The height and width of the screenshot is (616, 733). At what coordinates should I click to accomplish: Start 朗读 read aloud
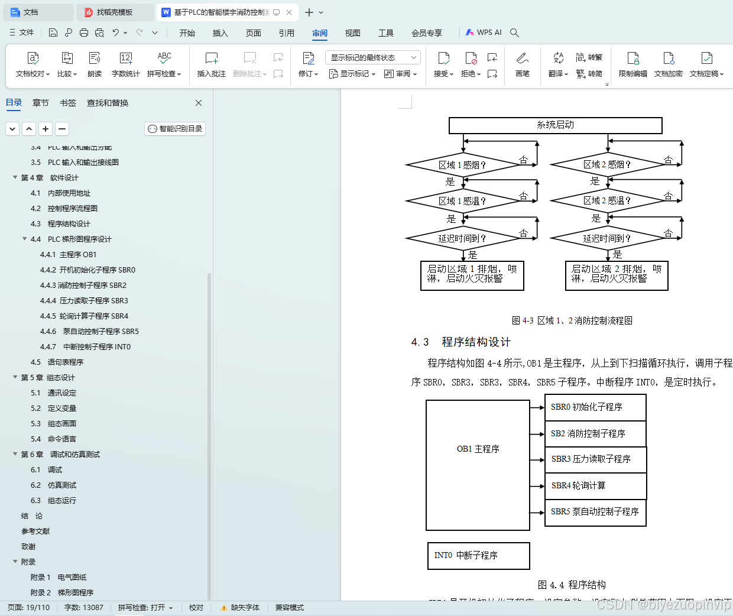pyautogui.click(x=95, y=65)
